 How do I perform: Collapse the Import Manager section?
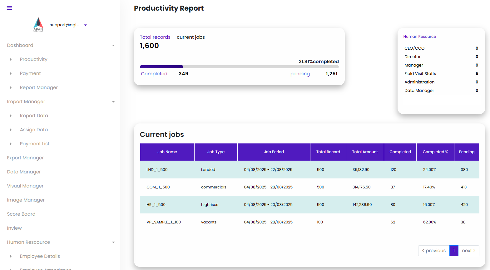[113, 102]
